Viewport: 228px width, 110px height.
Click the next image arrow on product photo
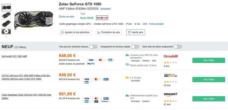pos(49,21)
